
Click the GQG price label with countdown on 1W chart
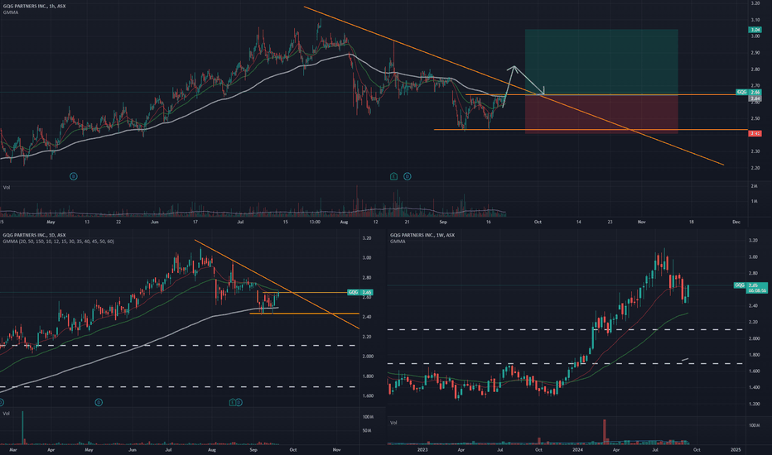click(750, 288)
